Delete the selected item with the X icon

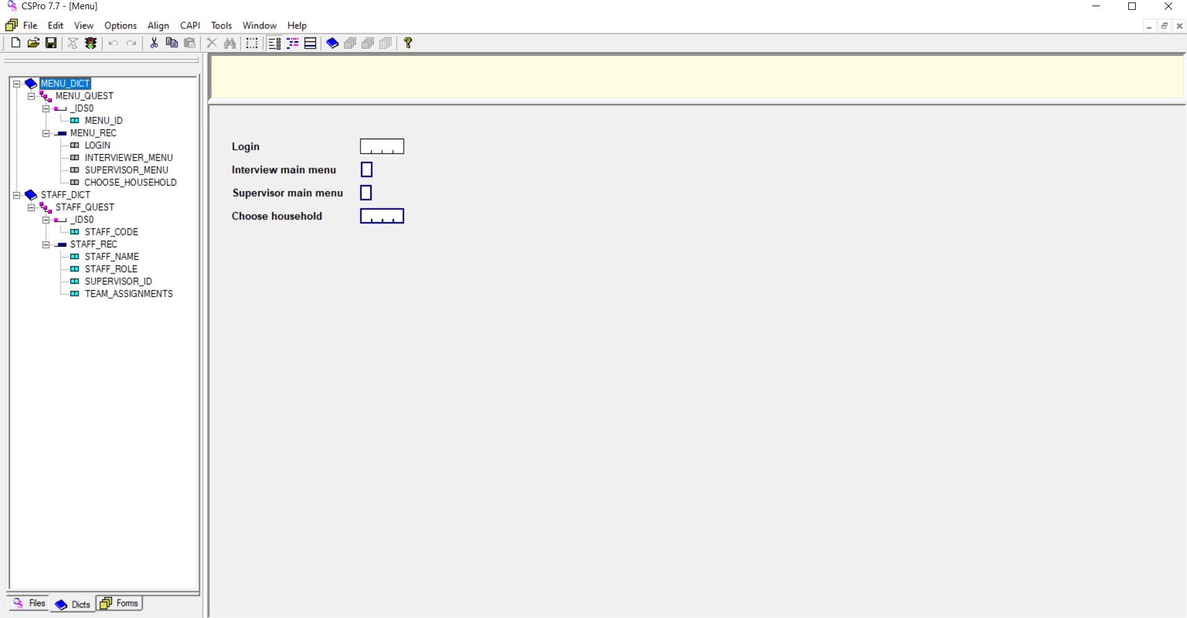coord(211,43)
